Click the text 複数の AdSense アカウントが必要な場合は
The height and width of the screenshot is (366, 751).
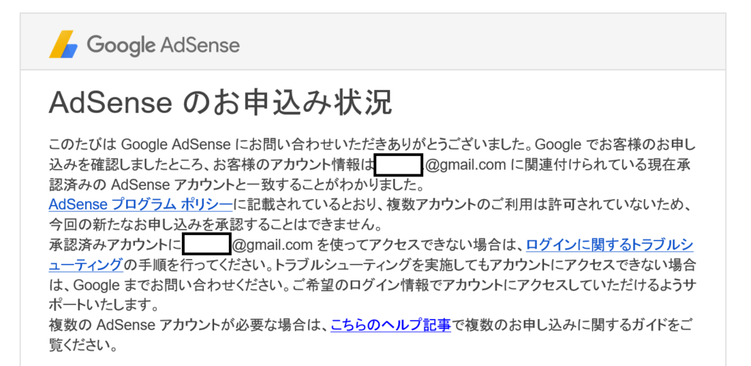[x=190, y=326]
